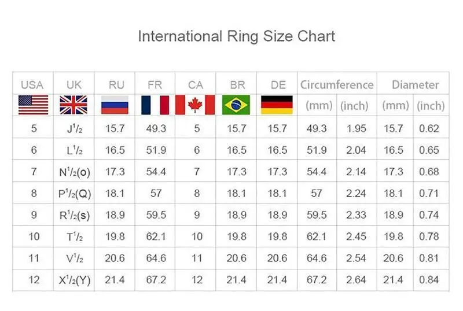Click the 1.95 inch circumference value
Image resolution: width=463 pixels, height=311 pixels.
[x=356, y=129]
